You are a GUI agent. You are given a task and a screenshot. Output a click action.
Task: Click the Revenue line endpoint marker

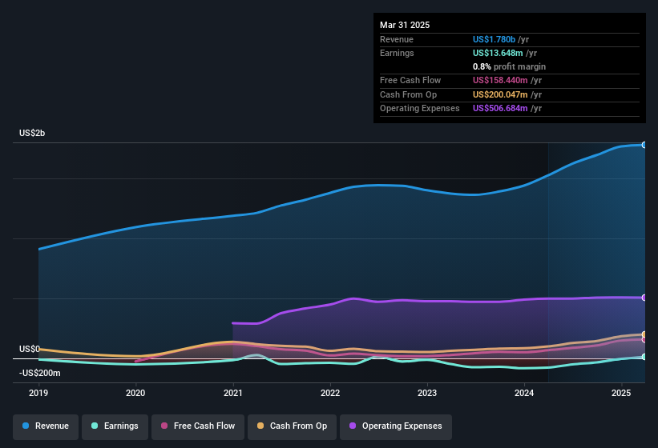tap(644, 145)
